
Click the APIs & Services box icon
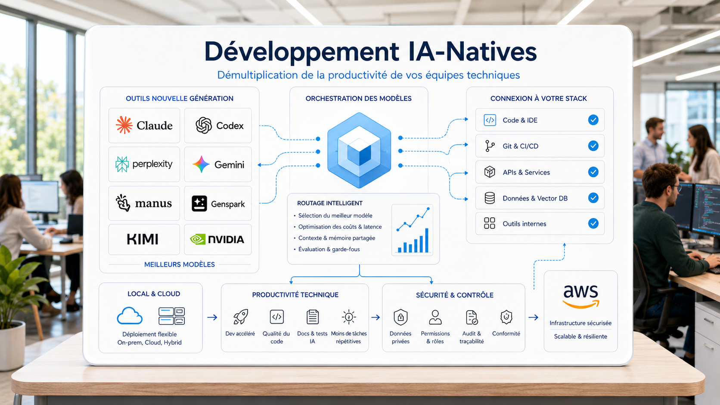click(490, 172)
